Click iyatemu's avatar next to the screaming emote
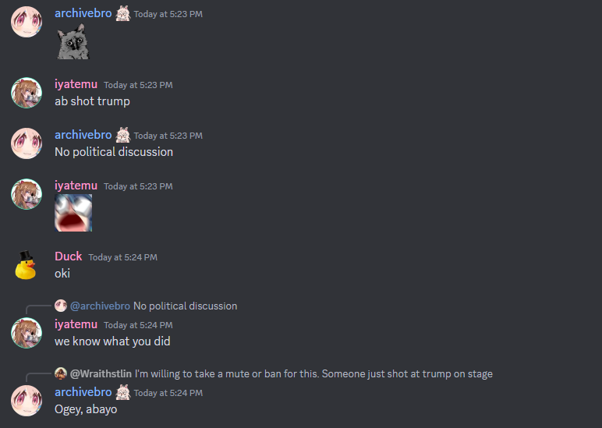Screen dimensions: 602x428 pyautogui.click(x=27, y=194)
